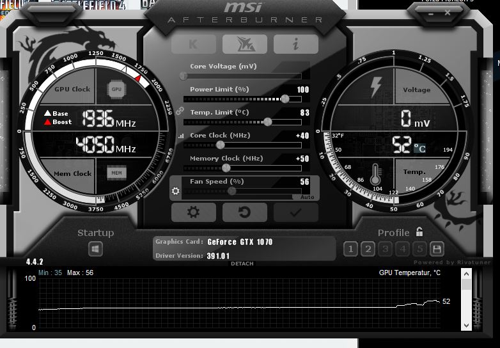Reset settings with the circular arrow button
The height and width of the screenshot is (348, 500).
245,212
